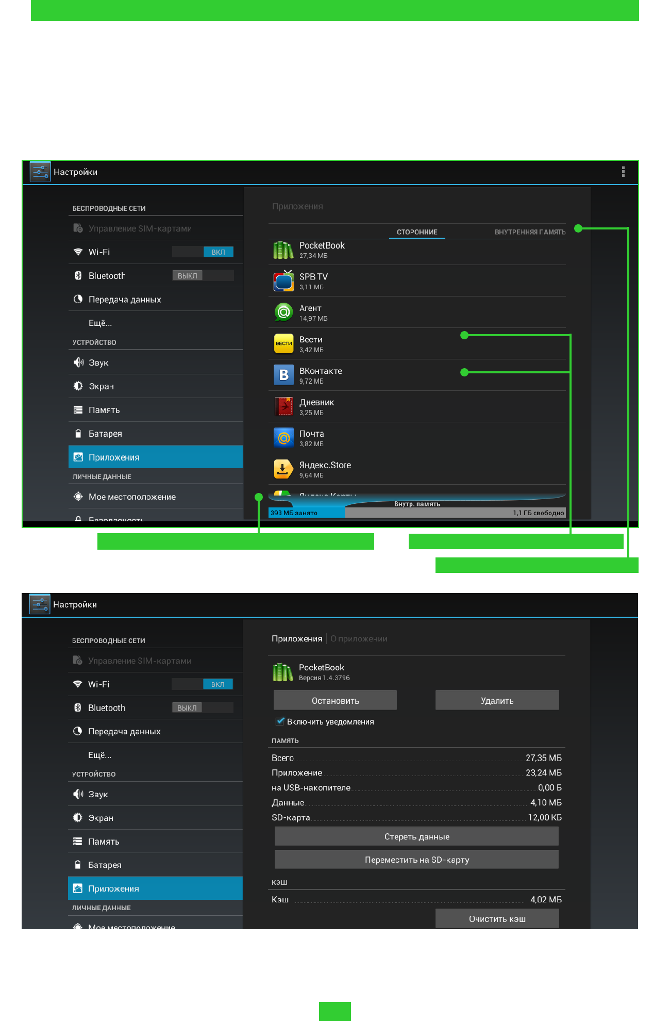Switch to the СТОРОННИЕ tab
This screenshot has width=670, height=1021.
tap(417, 232)
